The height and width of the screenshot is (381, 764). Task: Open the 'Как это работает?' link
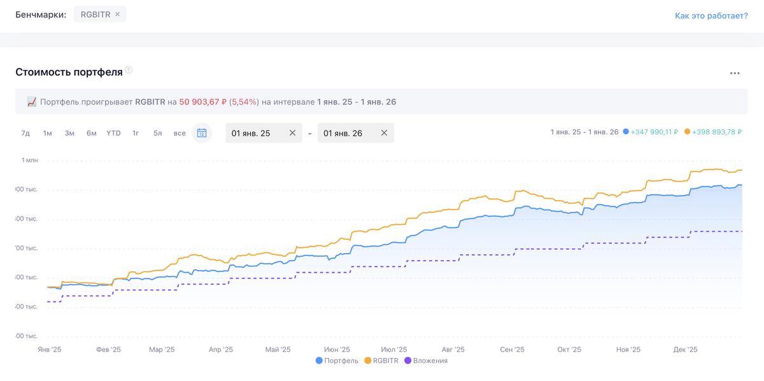[711, 15]
